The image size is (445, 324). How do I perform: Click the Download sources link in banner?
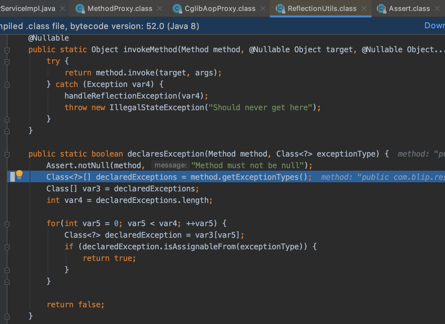[x=435, y=25]
